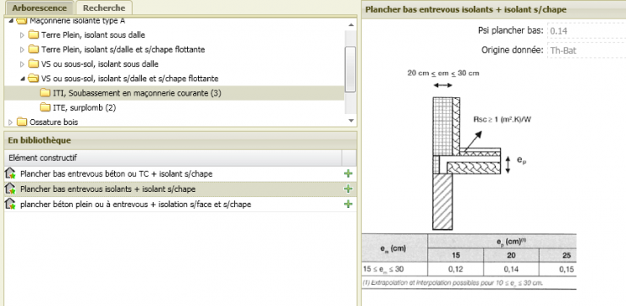Expand 'VS ou sous-sol, isolant sous dalle' node
The height and width of the screenshot is (306, 626).
pos(22,64)
